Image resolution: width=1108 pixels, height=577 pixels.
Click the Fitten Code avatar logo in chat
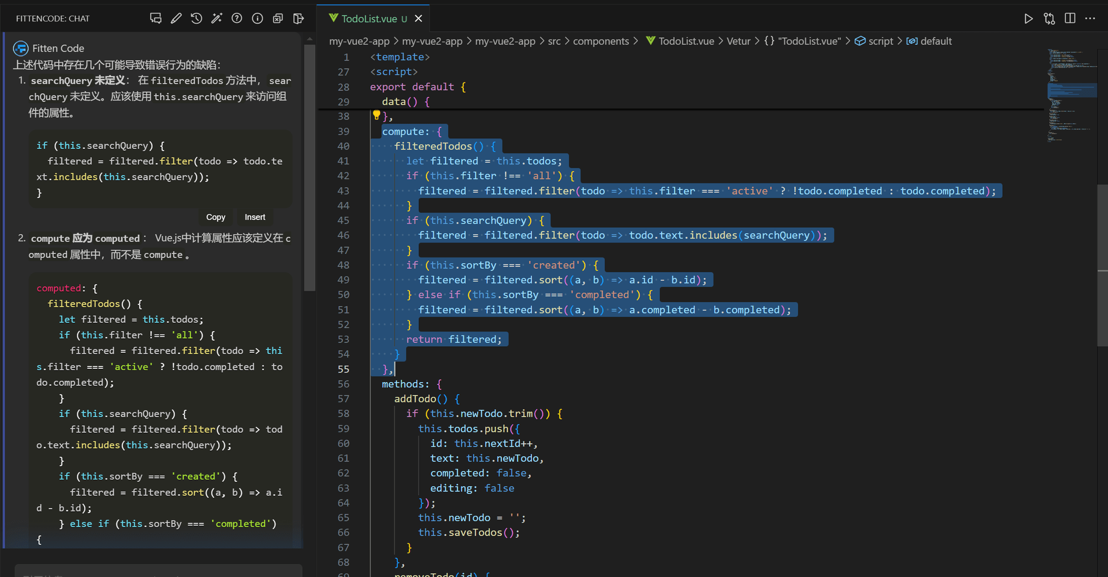coord(20,48)
